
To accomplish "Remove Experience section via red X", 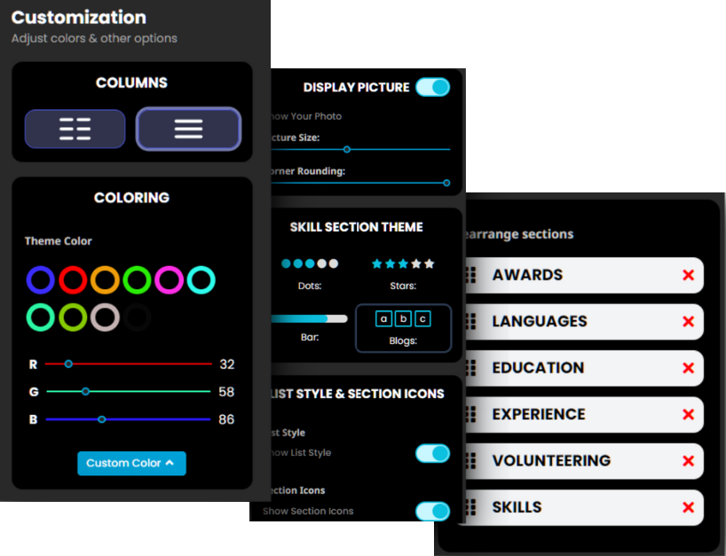I will (688, 415).
